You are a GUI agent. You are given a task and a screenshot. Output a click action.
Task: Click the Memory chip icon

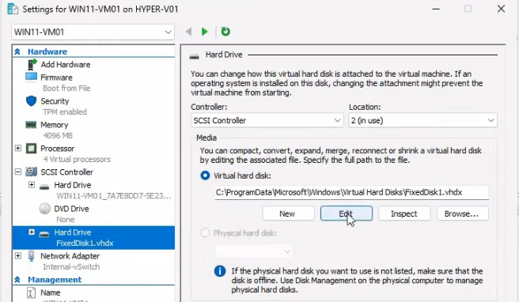[x=31, y=125]
